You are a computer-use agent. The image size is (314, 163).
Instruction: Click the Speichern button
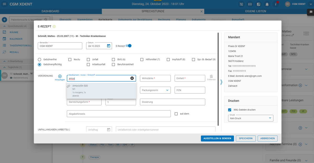click(x=246, y=138)
